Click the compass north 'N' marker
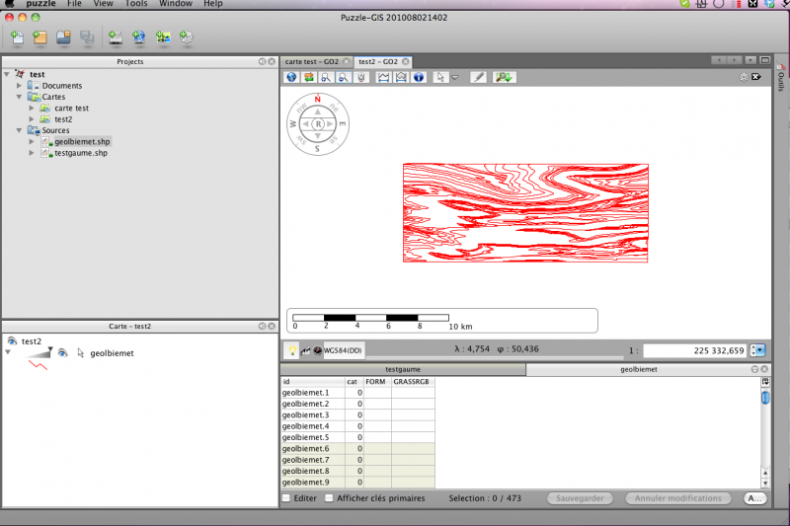Viewport: 790px width, 526px height. click(x=318, y=100)
